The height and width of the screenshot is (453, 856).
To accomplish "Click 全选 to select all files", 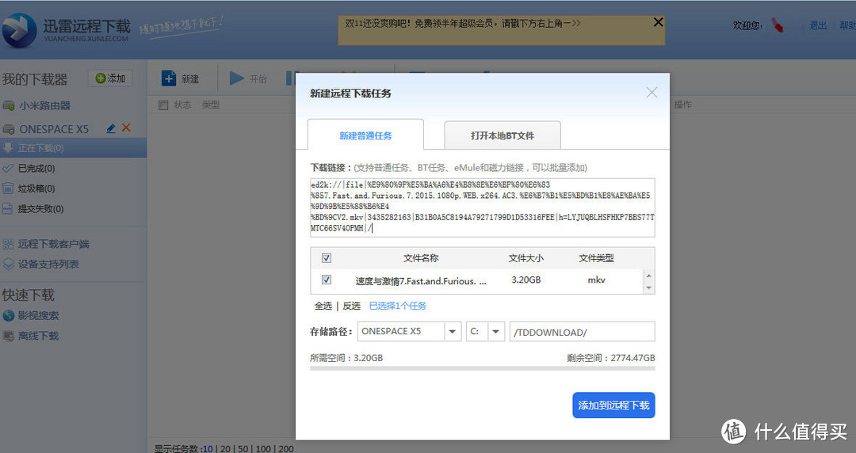I will pyautogui.click(x=323, y=306).
